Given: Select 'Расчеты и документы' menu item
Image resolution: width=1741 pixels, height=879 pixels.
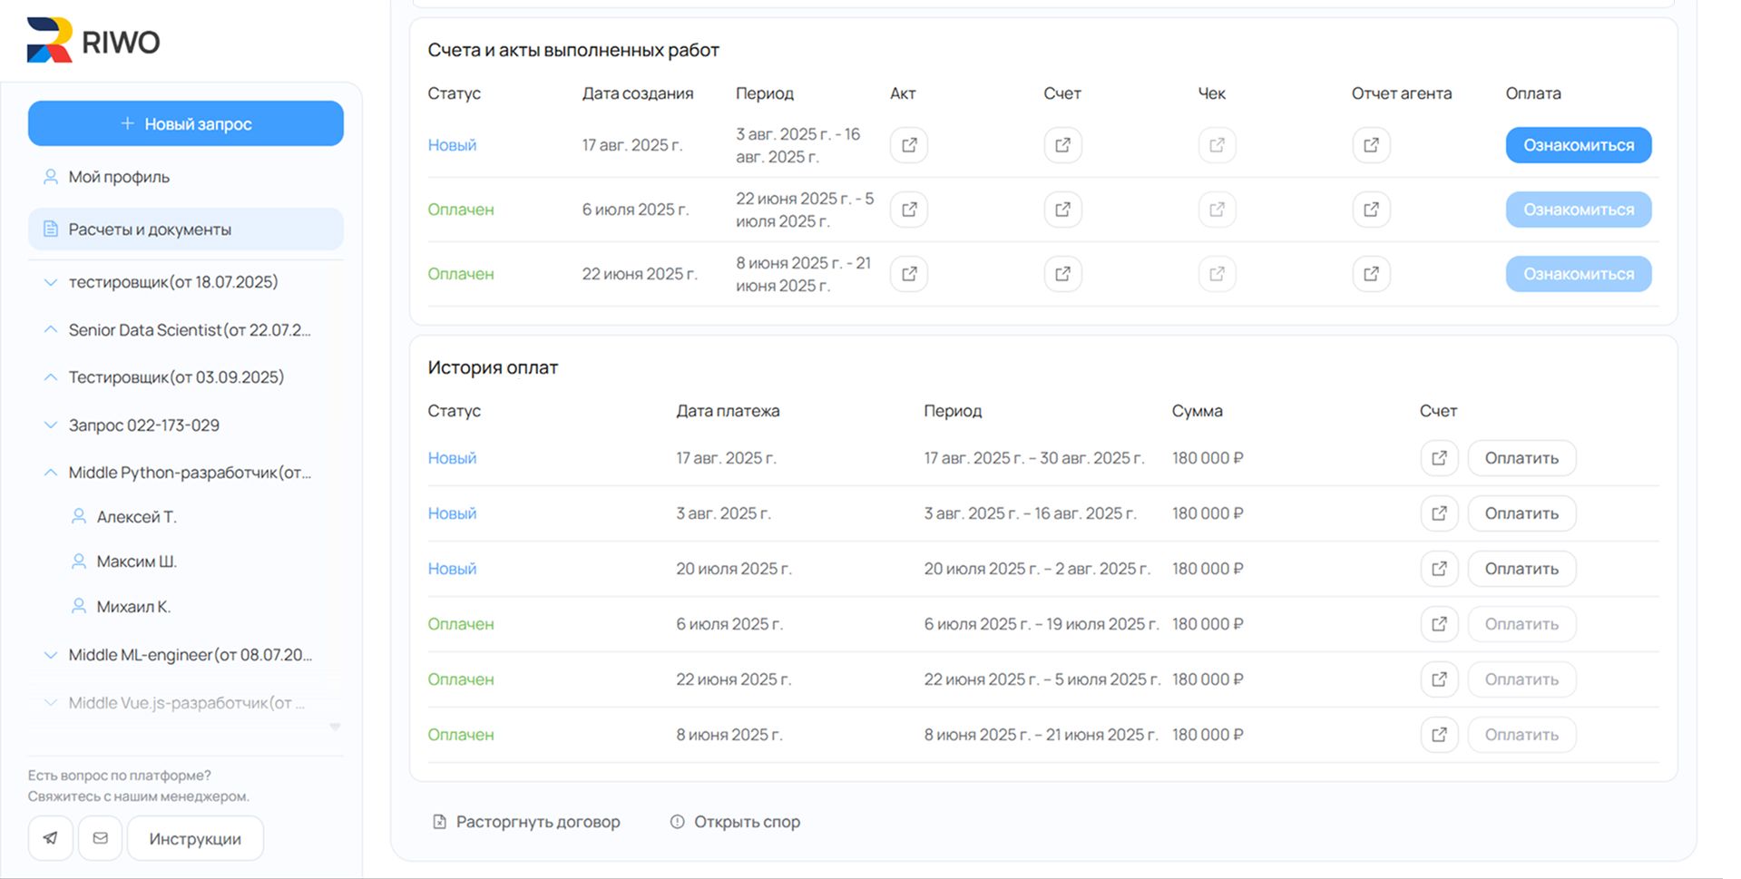Looking at the screenshot, I should [x=150, y=230].
